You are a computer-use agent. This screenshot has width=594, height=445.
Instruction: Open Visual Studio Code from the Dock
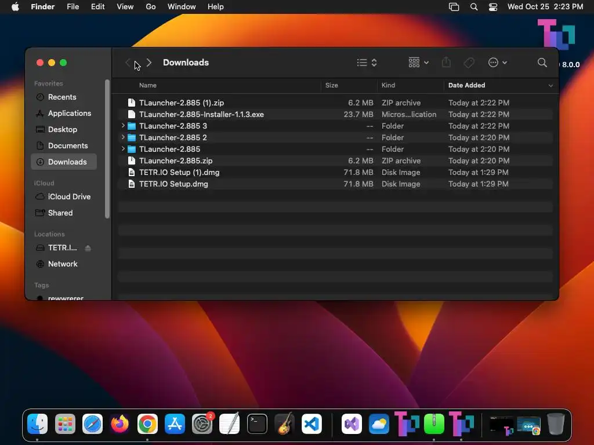[x=312, y=424]
